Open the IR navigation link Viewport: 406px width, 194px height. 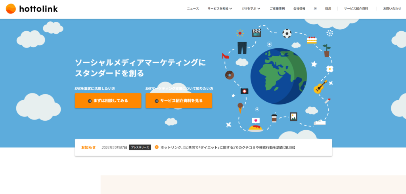315,9
